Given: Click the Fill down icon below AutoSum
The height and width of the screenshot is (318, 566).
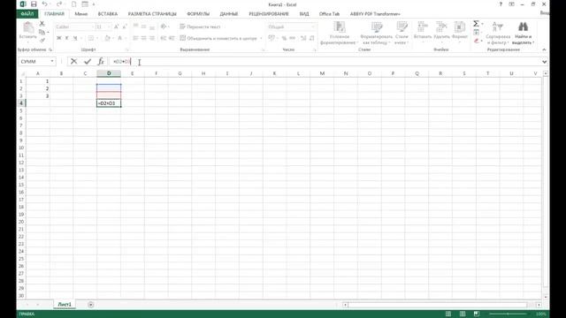Looking at the screenshot, I should 477,33.
